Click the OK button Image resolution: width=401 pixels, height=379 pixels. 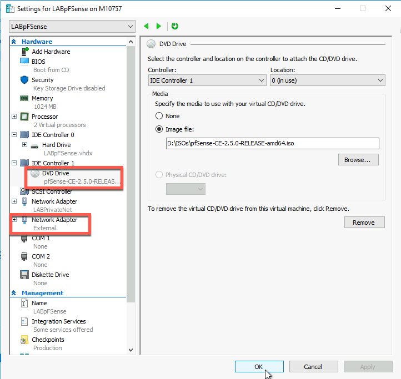click(259, 367)
